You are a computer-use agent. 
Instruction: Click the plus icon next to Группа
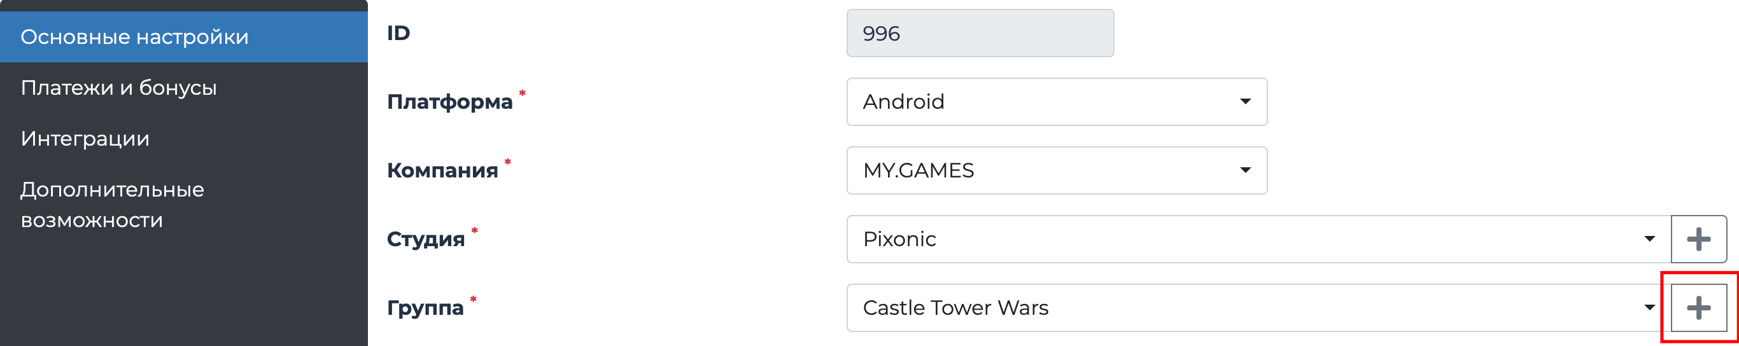1698,308
